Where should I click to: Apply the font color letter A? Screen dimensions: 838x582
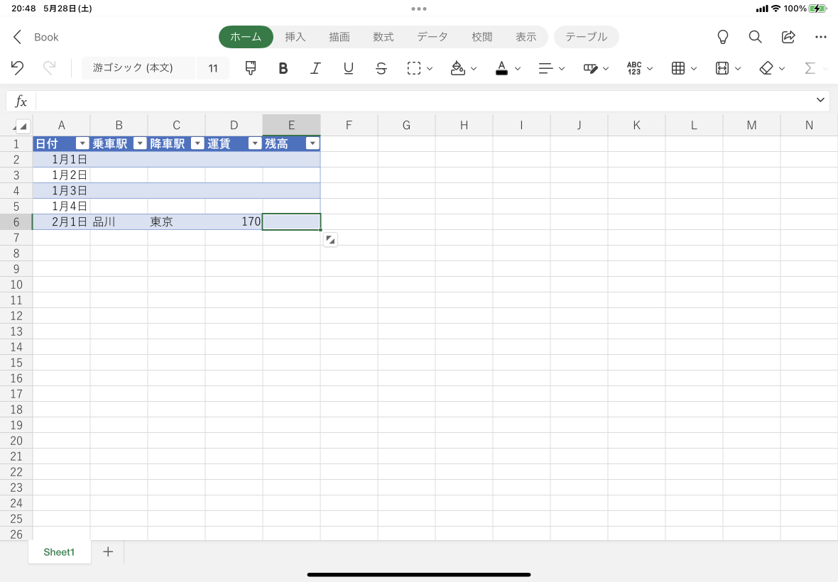(501, 68)
